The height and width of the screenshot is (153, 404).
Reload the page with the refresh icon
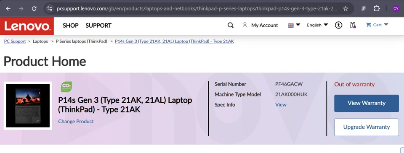click(x=34, y=9)
